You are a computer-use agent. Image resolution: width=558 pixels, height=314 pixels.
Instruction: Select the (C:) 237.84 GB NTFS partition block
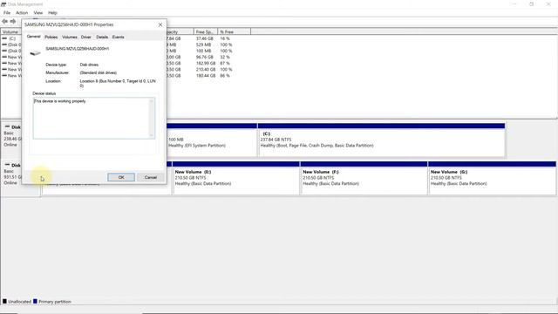[382, 140]
